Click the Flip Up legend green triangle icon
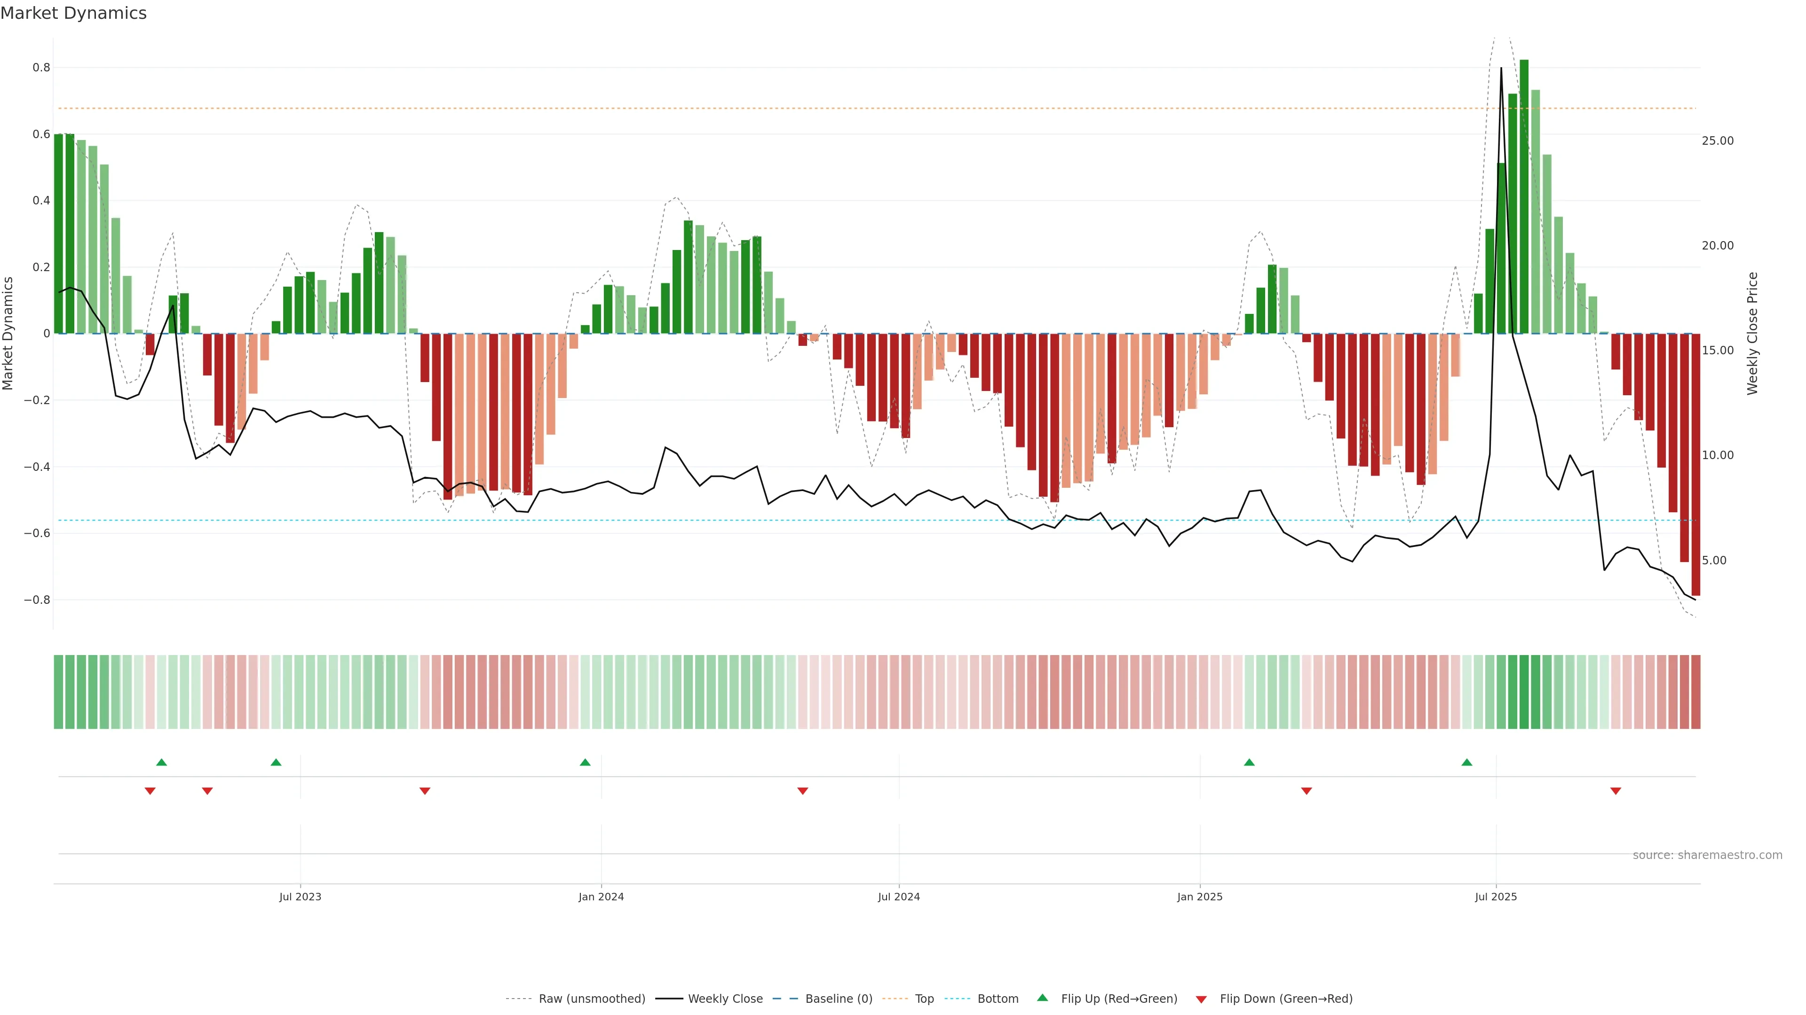Viewport: 1806px width, 1015px height. [x=1043, y=998]
